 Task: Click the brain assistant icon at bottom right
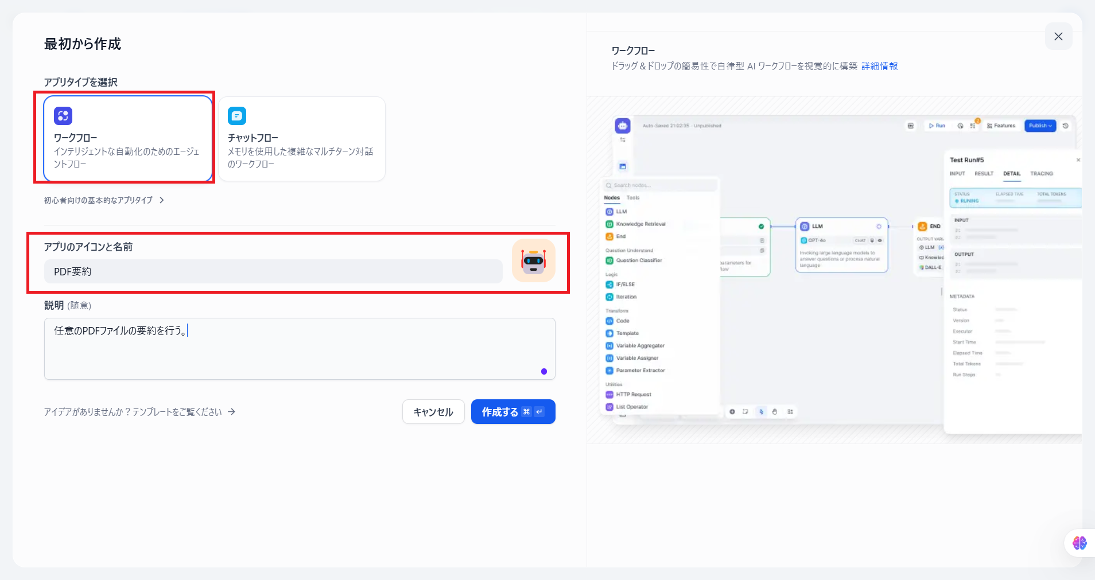coord(1079,543)
